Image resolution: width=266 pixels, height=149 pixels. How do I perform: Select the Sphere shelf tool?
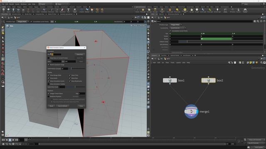(x=8, y=10)
